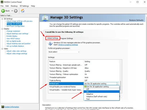Screen dimensions: 147x110
Task: Click the Manage 3D Settings header icon
Action: (x=45, y=18)
